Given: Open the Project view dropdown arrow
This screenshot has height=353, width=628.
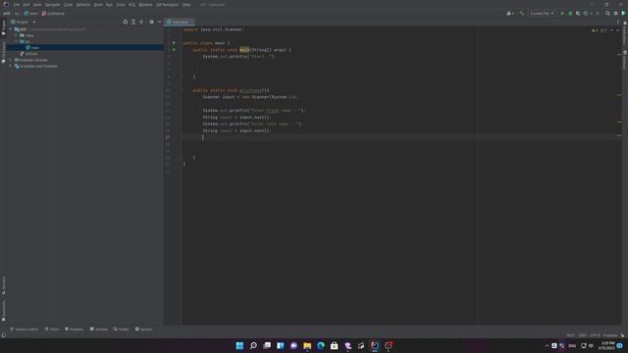Looking at the screenshot, I should pos(34,22).
